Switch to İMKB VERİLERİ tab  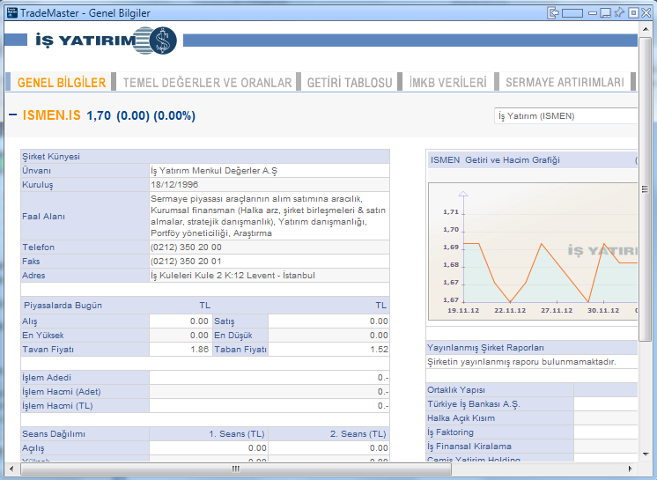pyautogui.click(x=448, y=83)
